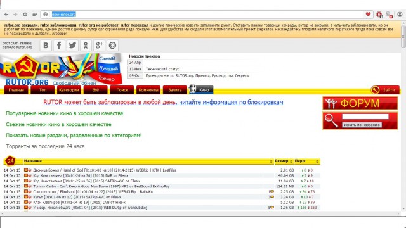Go back with the browser back arrow
The width and height of the screenshot is (406, 228).
pos(6,15)
